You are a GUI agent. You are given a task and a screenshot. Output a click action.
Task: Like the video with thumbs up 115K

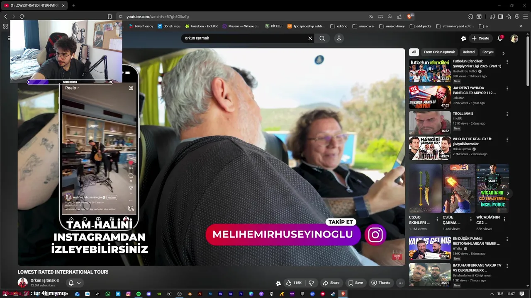[x=294, y=283]
